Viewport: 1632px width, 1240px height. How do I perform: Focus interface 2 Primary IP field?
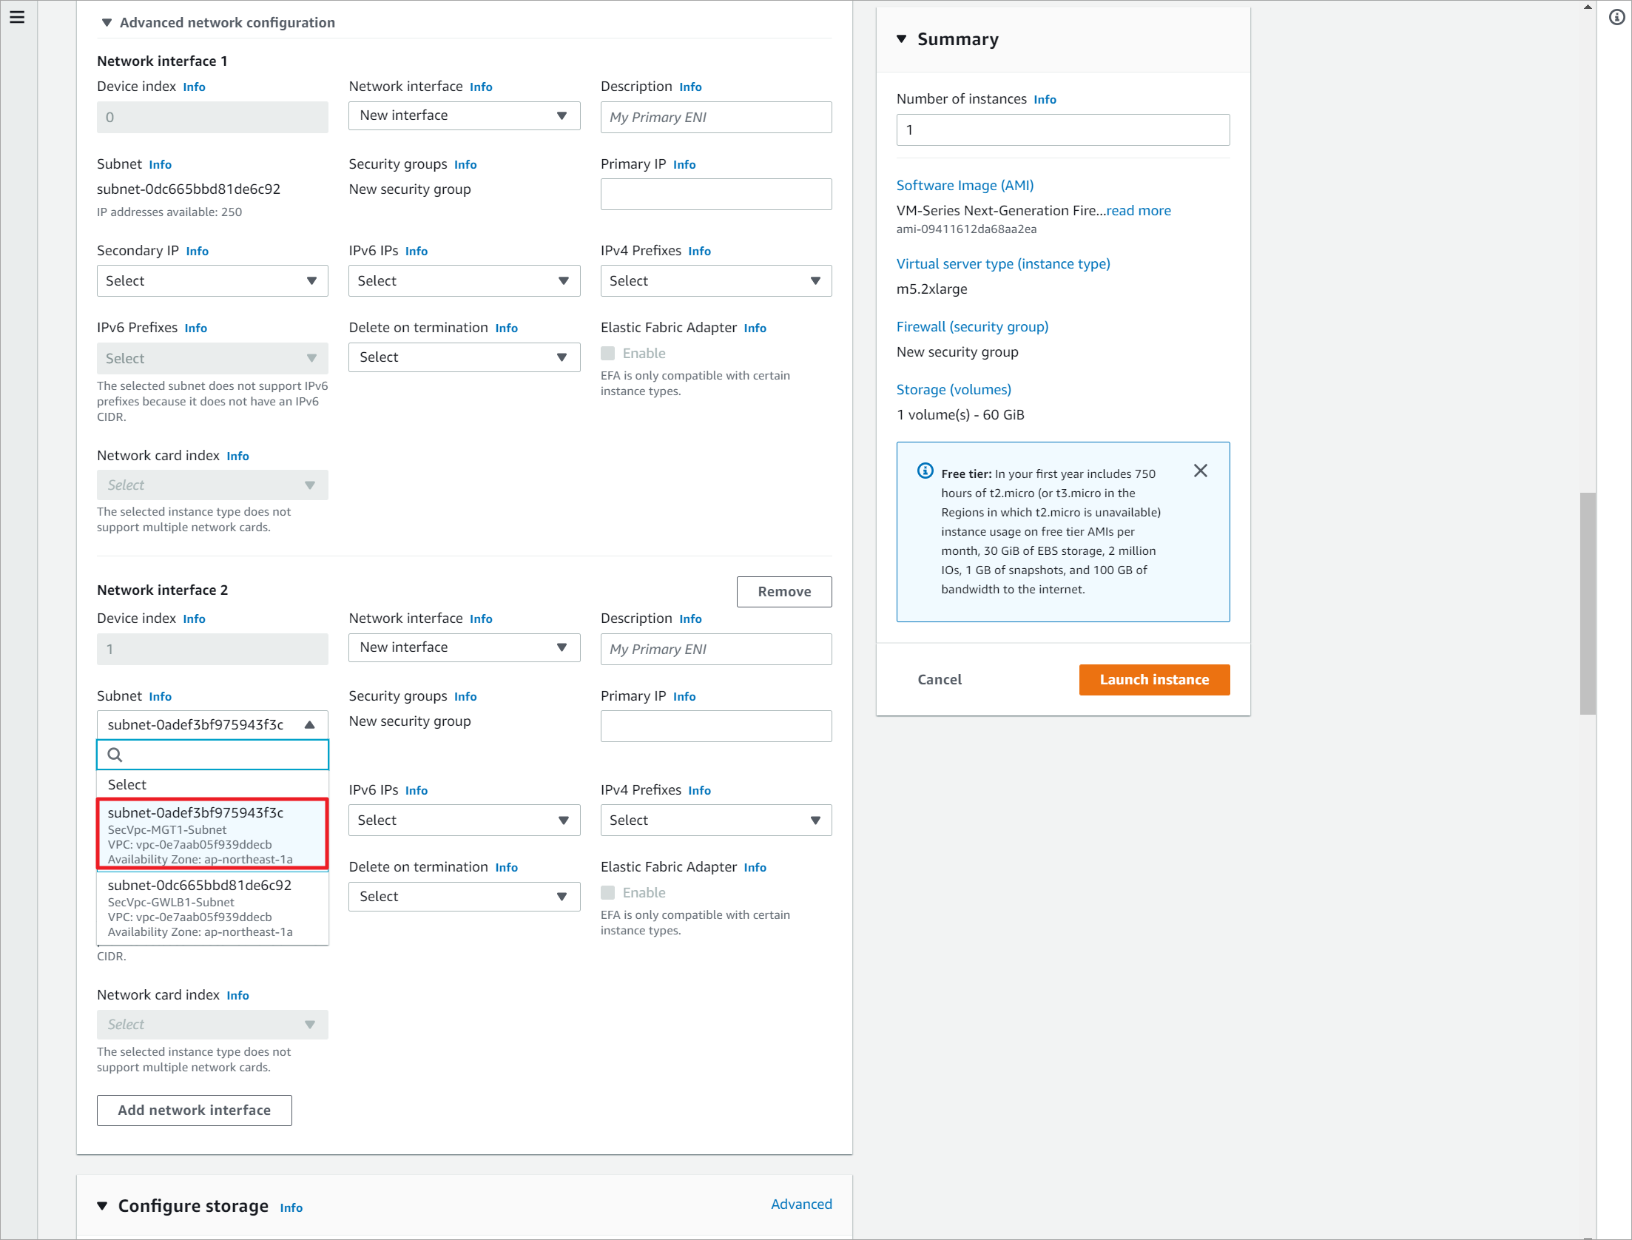(715, 727)
